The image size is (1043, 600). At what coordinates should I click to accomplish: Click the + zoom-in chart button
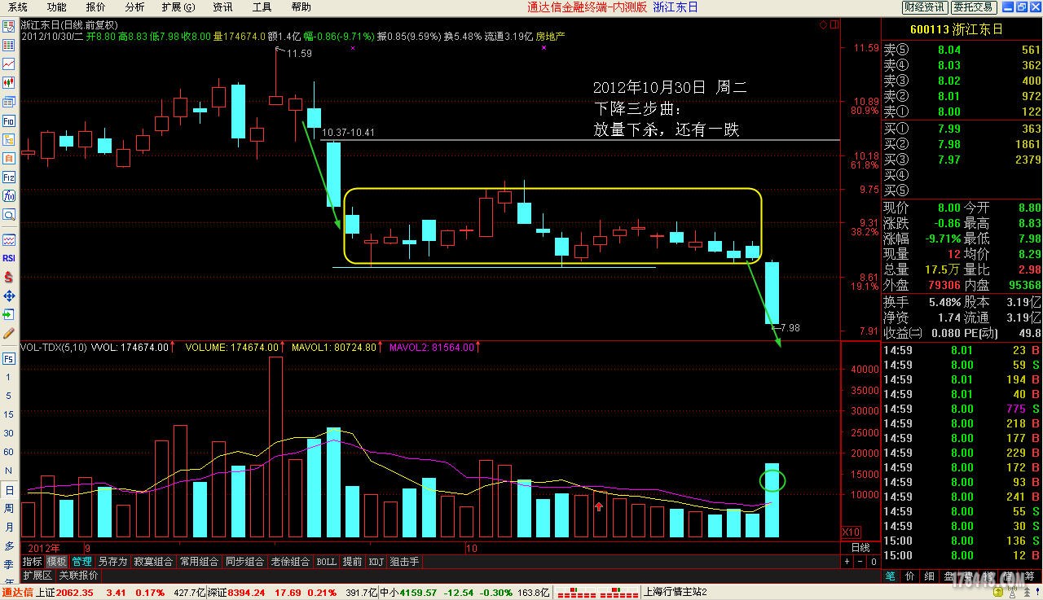(847, 562)
